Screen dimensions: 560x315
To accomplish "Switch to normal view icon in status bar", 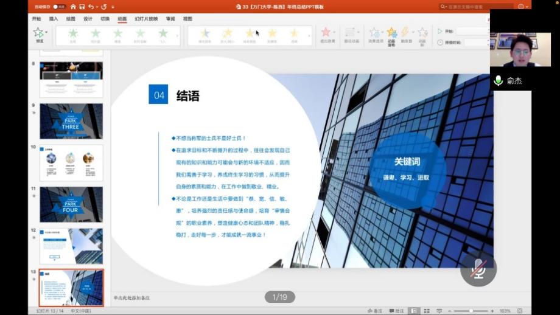I will point(414,311).
